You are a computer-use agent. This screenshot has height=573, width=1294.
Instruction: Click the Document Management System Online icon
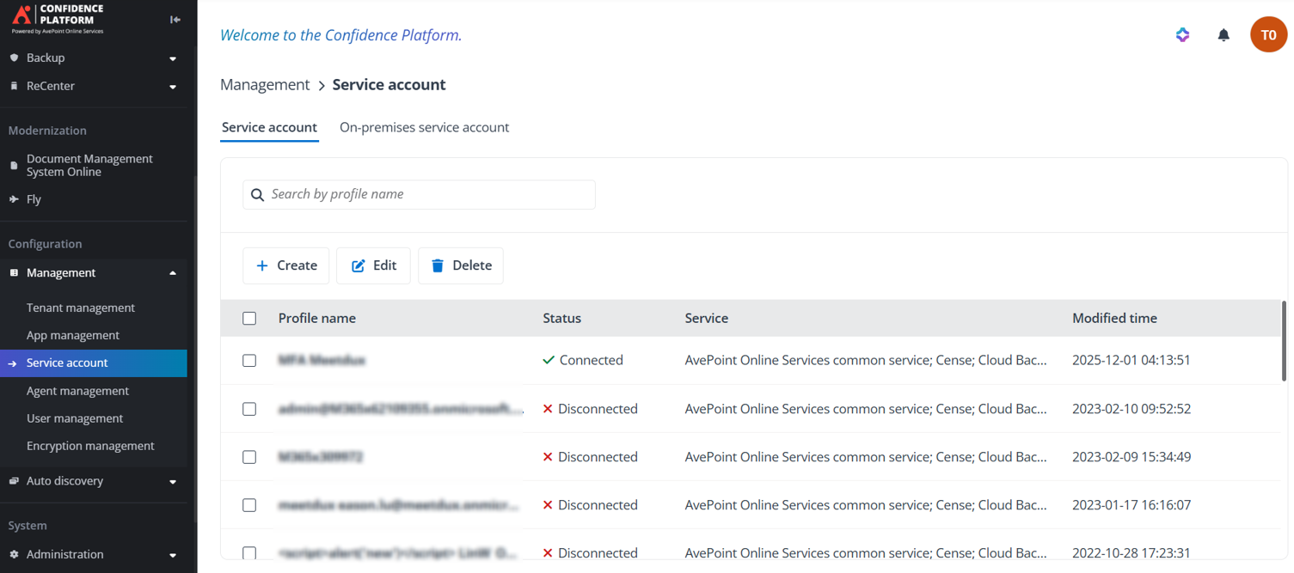coord(14,165)
